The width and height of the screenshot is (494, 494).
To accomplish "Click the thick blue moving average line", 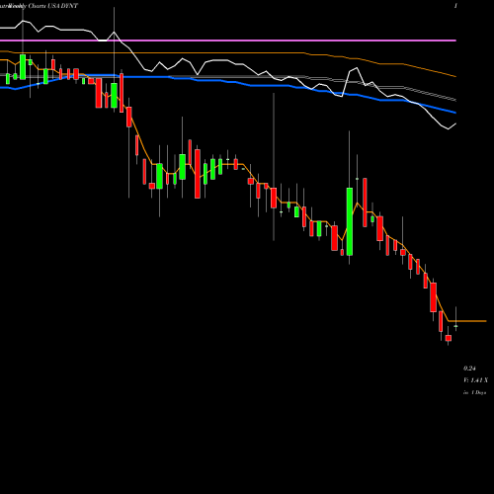I will 228,82.
